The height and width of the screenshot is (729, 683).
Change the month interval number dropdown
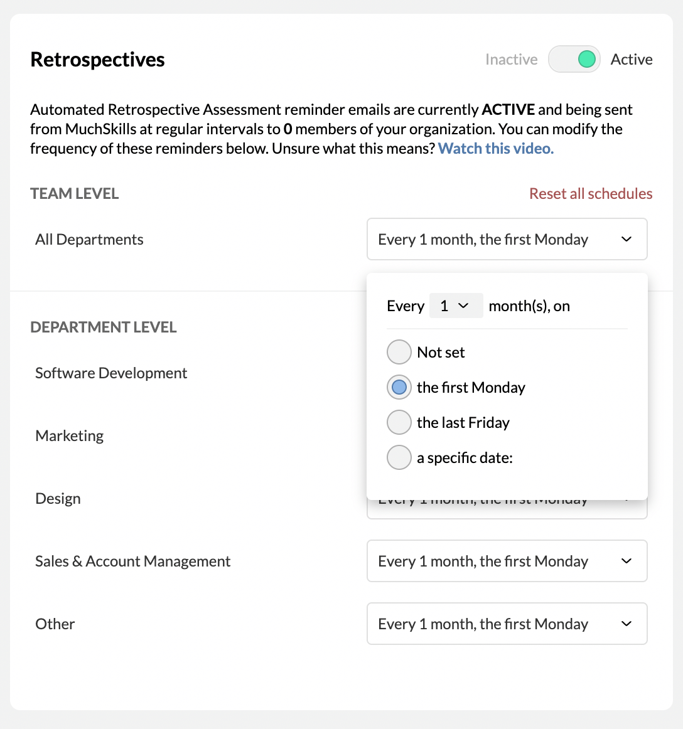click(456, 306)
